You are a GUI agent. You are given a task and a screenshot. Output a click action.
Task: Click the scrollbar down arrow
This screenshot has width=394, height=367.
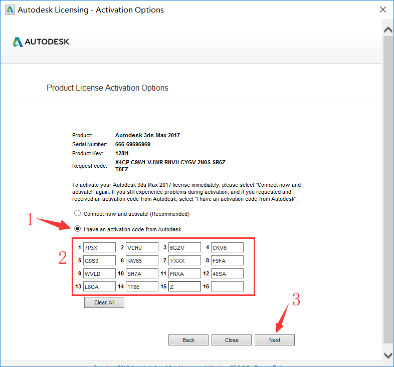(387, 355)
